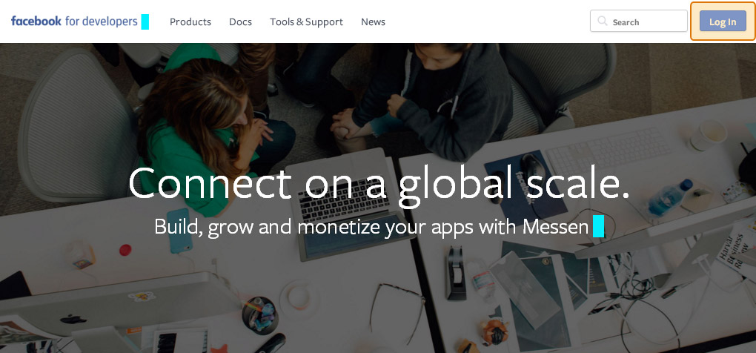Click the facebook mousepad in the hero photo
Image resolution: width=756 pixels, height=353 pixels.
(525, 186)
